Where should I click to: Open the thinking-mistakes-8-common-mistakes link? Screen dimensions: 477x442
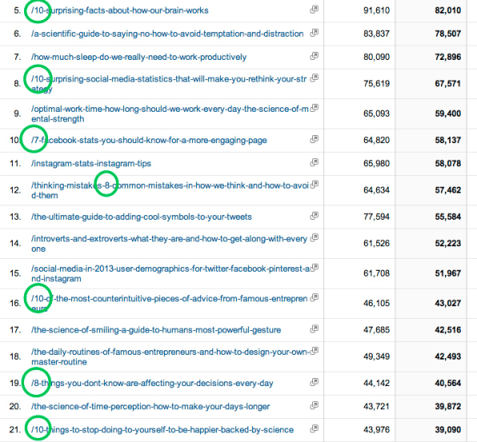point(170,190)
